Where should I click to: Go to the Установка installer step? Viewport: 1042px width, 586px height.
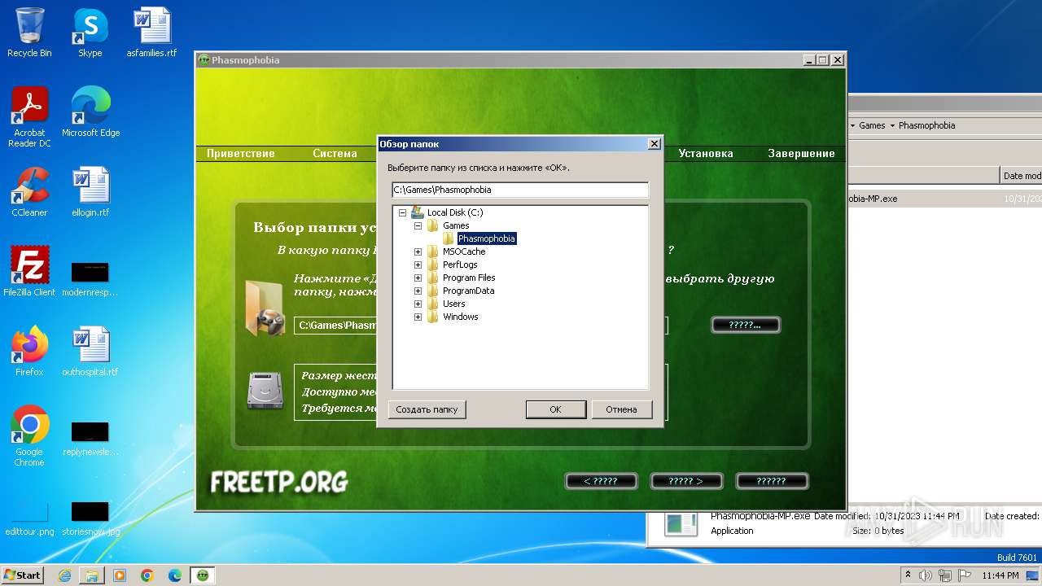pyautogui.click(x=706, y=153)
